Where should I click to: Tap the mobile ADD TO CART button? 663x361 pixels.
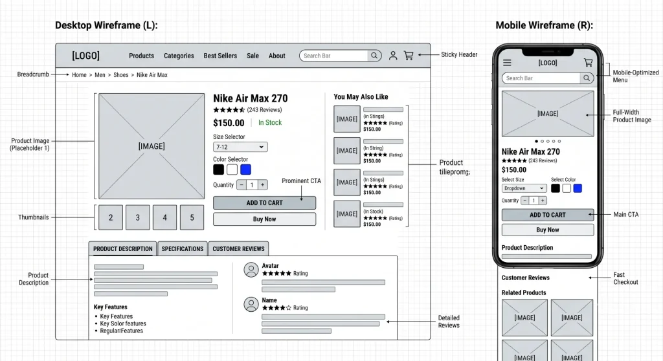[x=548, y=215]
